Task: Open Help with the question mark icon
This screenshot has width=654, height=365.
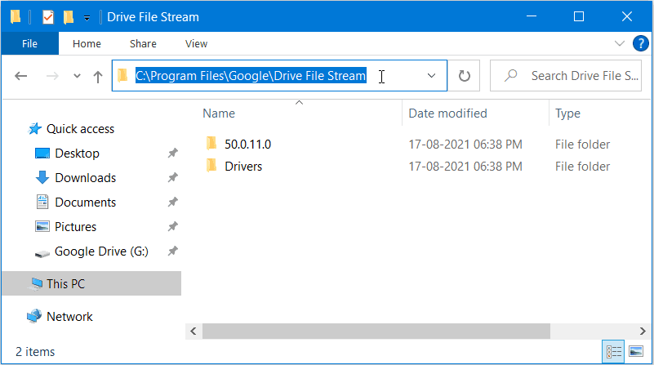Action: (640, 43)
